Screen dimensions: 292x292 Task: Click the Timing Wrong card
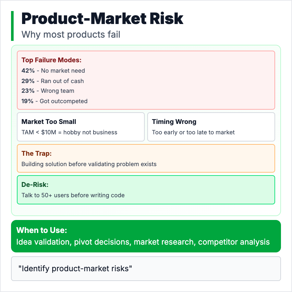[x=211, y=127]
